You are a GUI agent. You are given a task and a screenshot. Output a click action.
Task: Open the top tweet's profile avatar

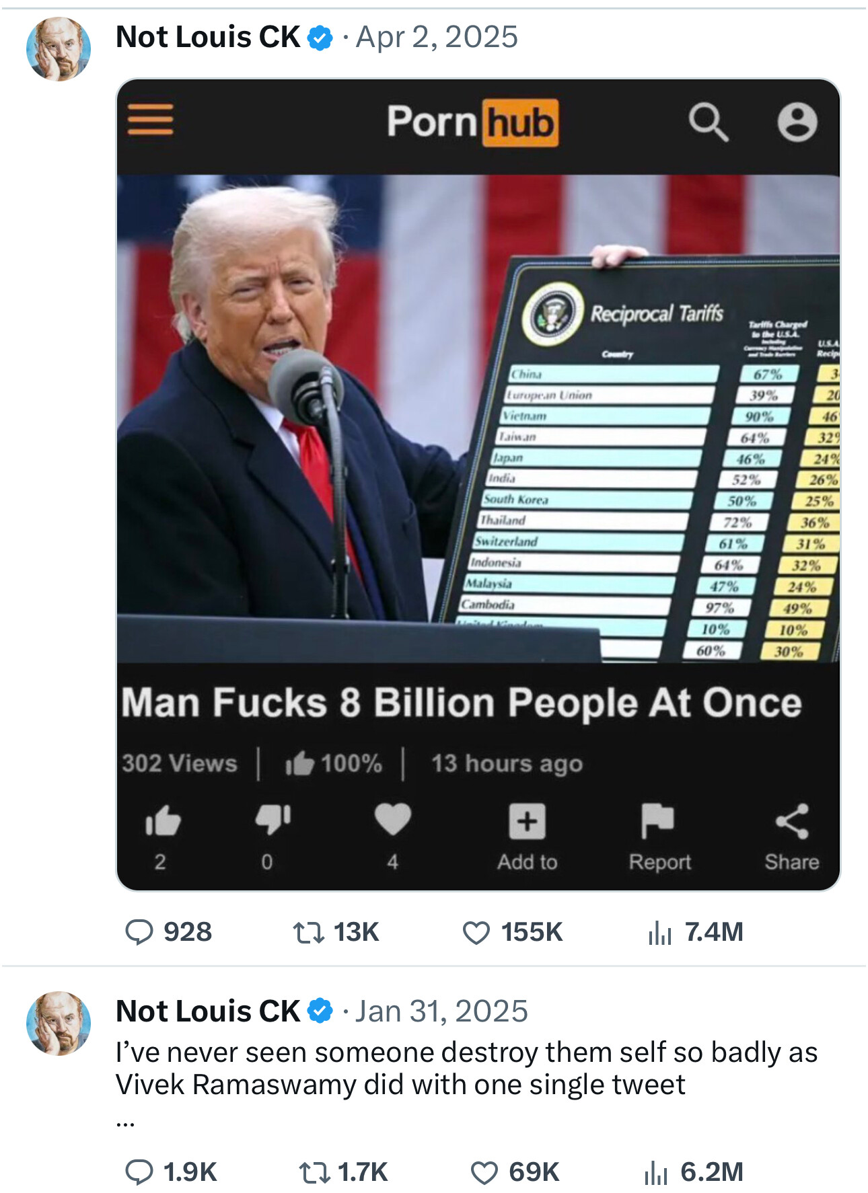[59, 49]
